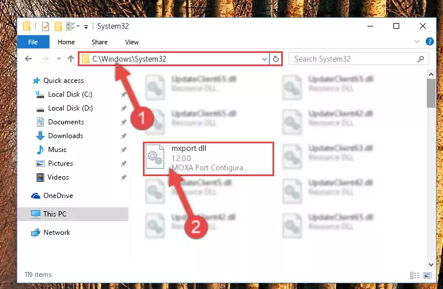Open Local Disk (D:) in the sidebar

coord(65,108)
